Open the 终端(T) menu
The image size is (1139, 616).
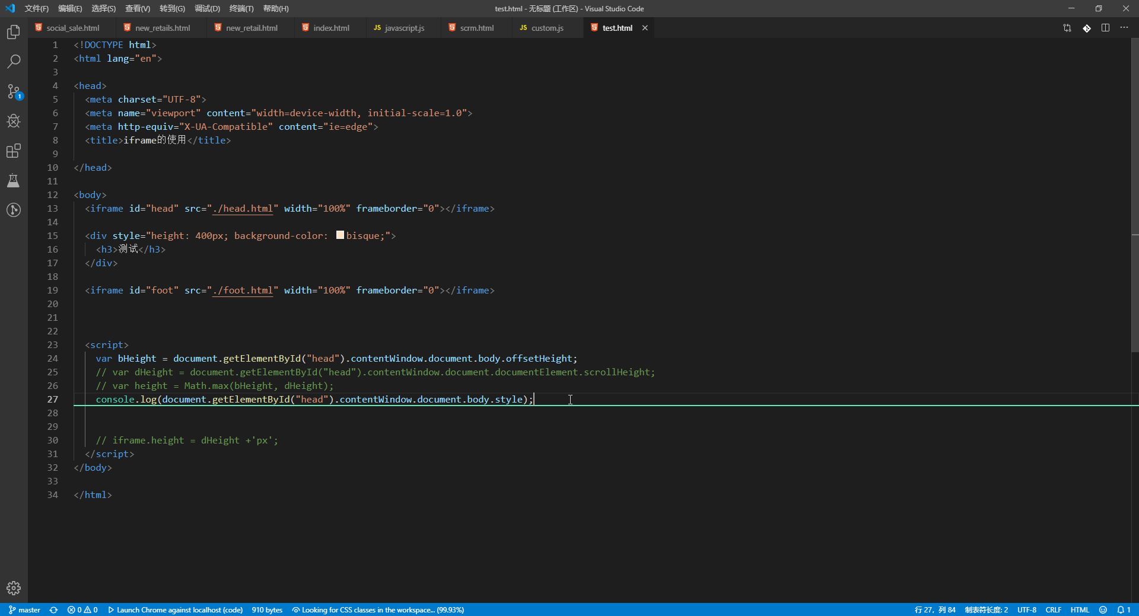pyautogui.click(x=241, y=8)
